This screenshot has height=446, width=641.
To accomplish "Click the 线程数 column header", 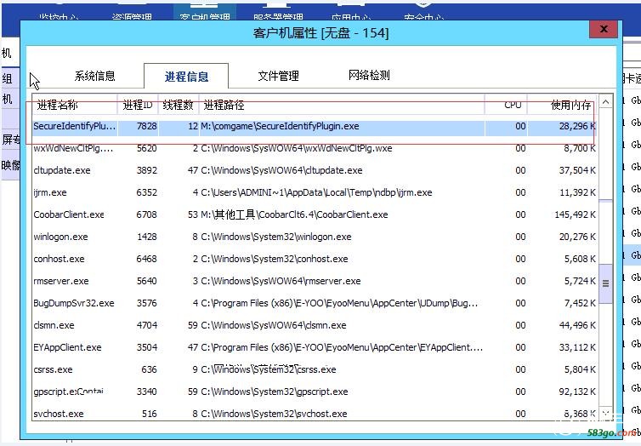I will (x=178, y=105).
